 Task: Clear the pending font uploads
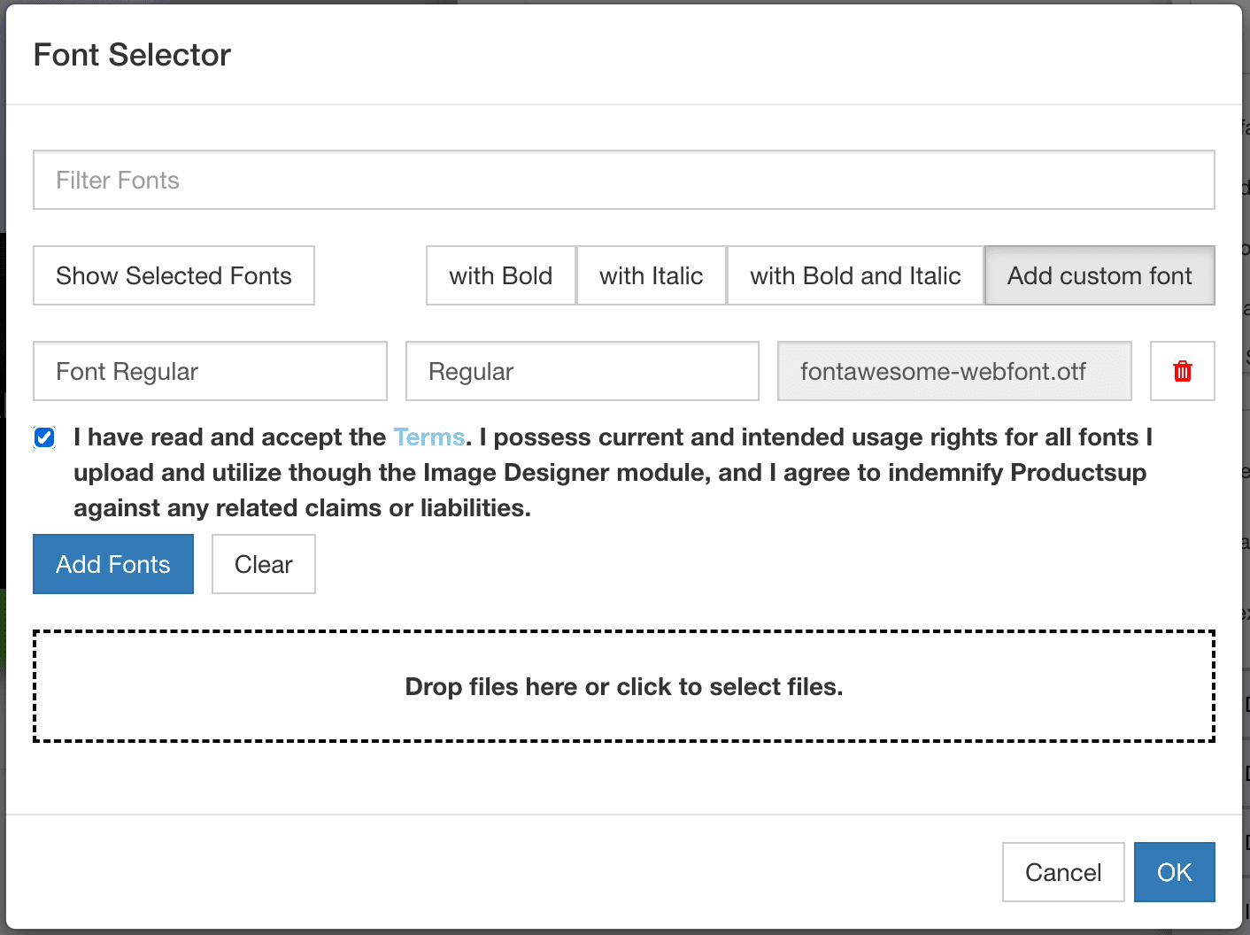click(x=263, y=564)
